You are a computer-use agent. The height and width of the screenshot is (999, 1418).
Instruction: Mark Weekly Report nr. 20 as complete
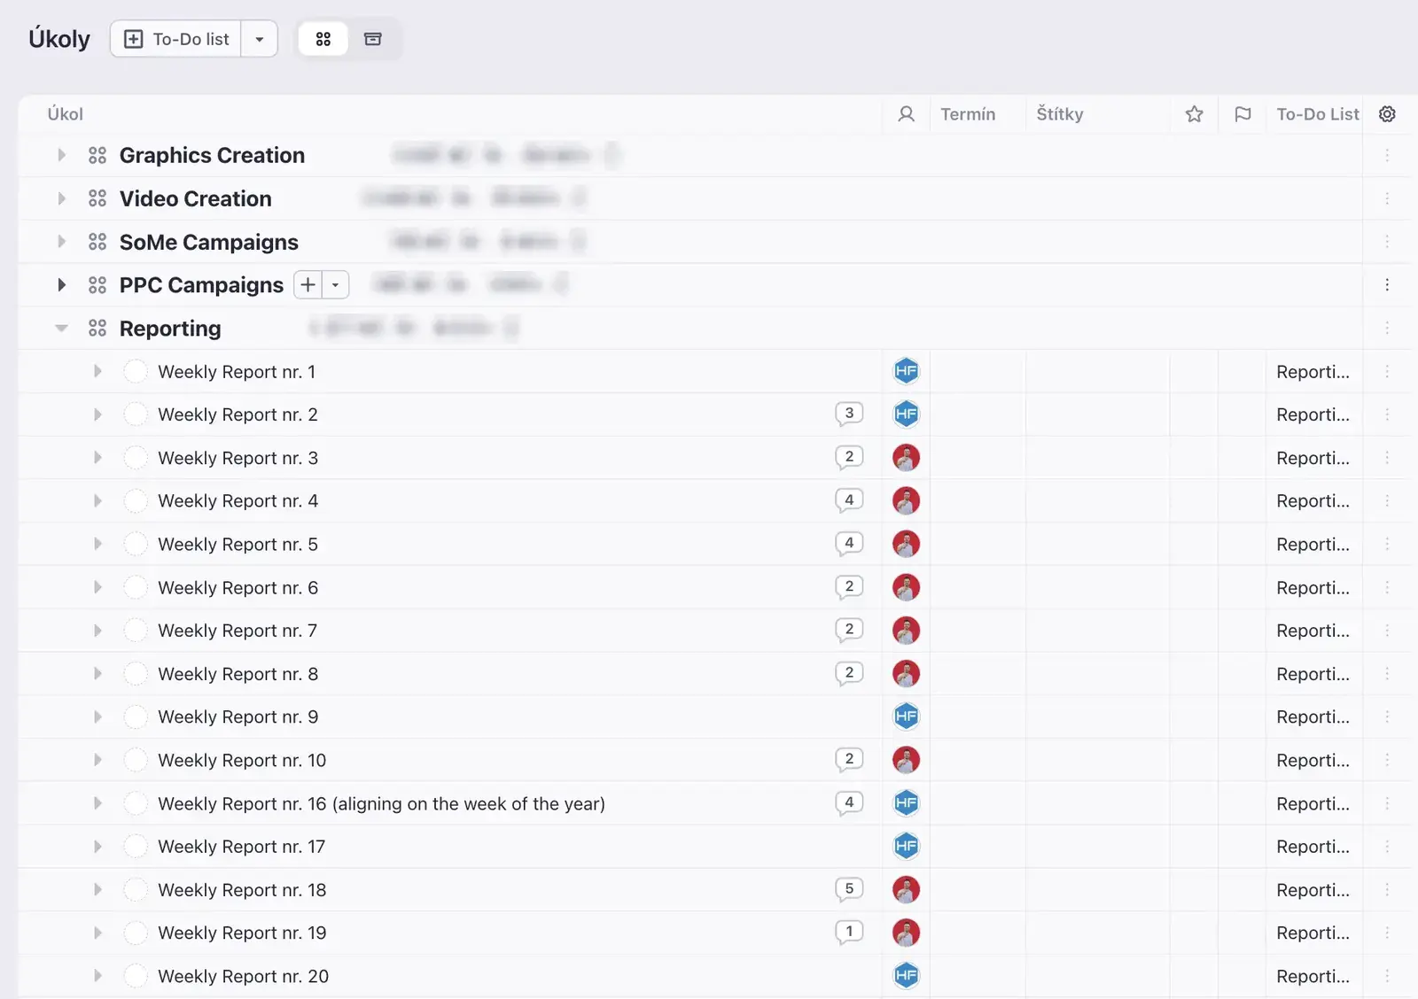tap(136, 976)
